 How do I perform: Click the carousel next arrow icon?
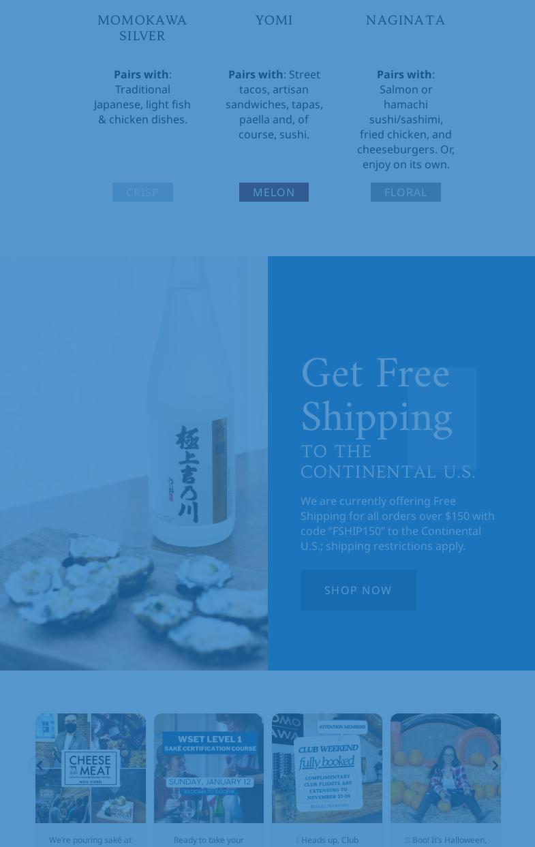[495, 766]
